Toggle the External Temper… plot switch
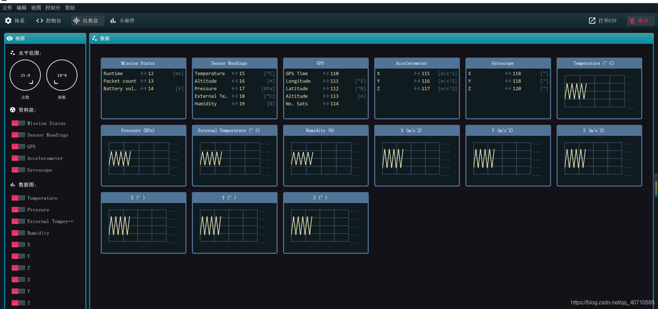 coord(18,221)
